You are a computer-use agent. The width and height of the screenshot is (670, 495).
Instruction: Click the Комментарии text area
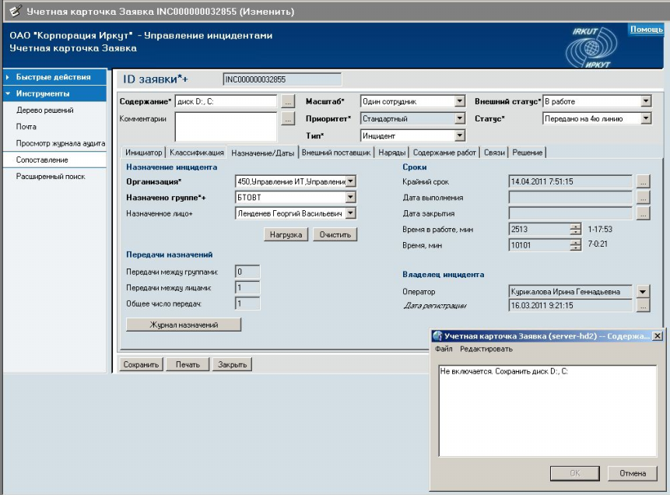click(x=226, y=126)
